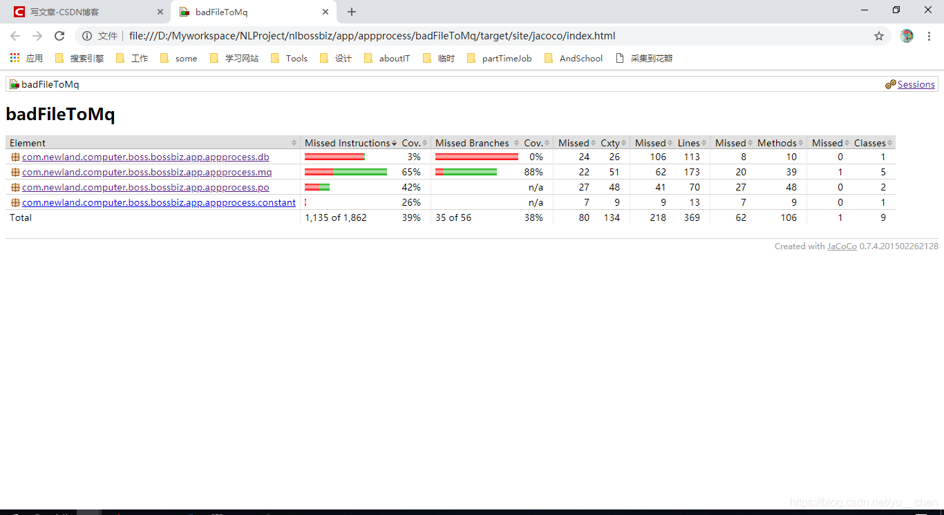
Task: Open the aboutIT bookmark folder
Action: pos(387,59)
